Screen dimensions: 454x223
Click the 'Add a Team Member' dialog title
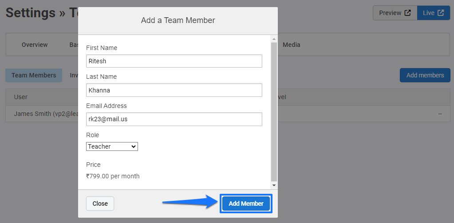tap(178, 20)
